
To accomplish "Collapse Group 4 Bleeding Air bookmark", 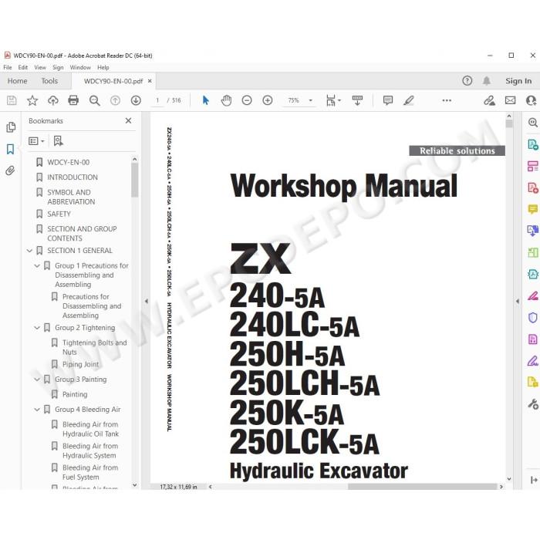I will click(x=37, y=410).
